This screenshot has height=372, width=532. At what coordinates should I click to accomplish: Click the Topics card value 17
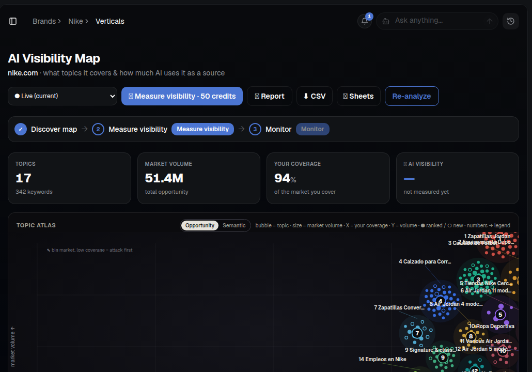pos(23,178)
